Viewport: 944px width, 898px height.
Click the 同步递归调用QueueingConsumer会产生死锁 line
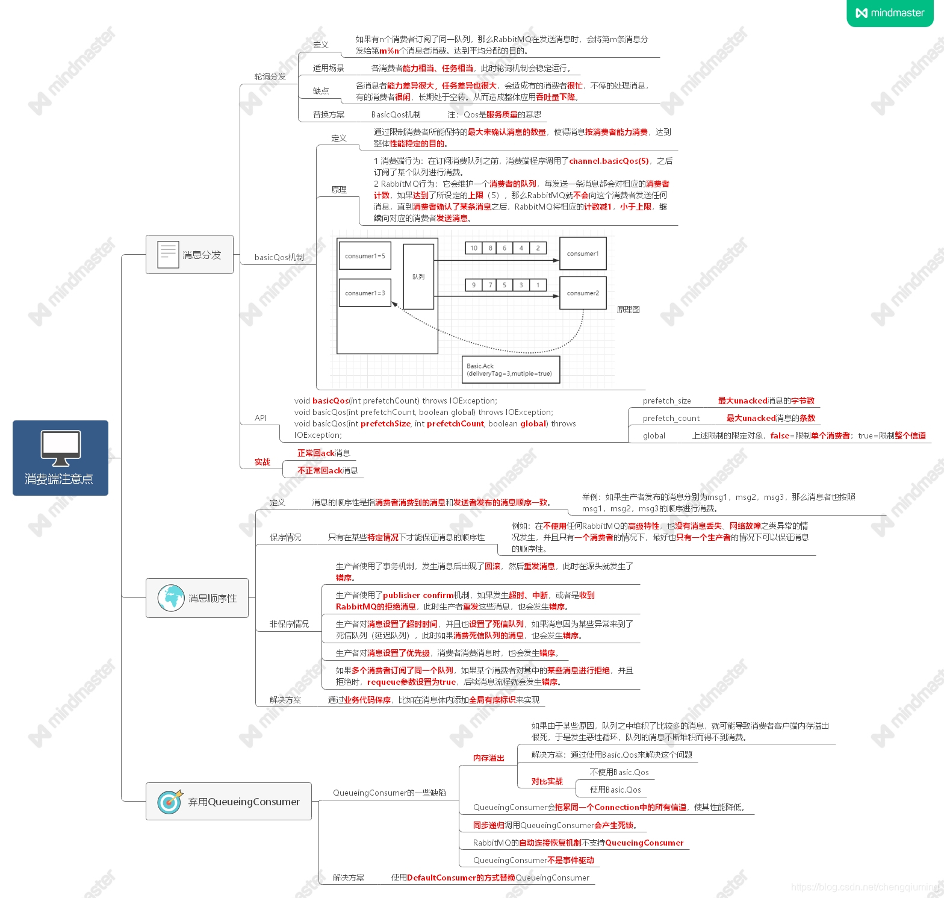pos(555,825)
